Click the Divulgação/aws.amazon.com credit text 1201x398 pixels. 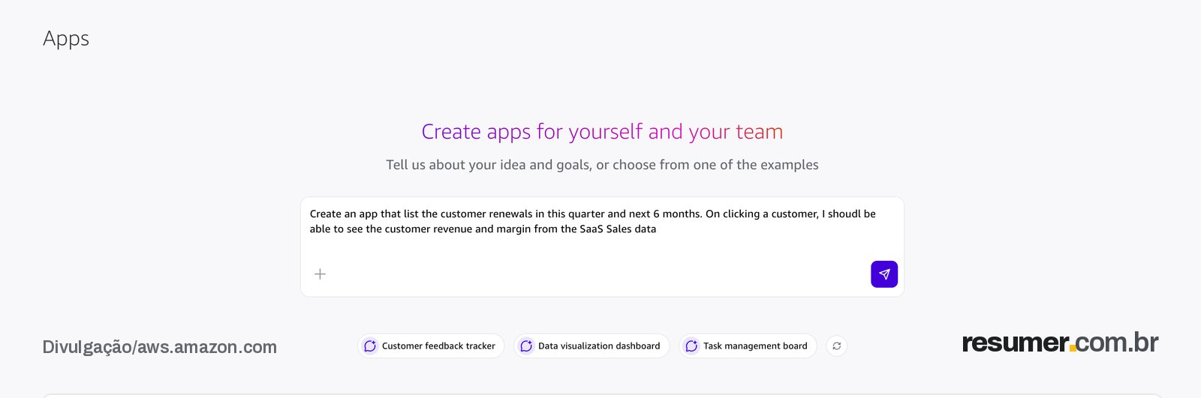point(159,347)
